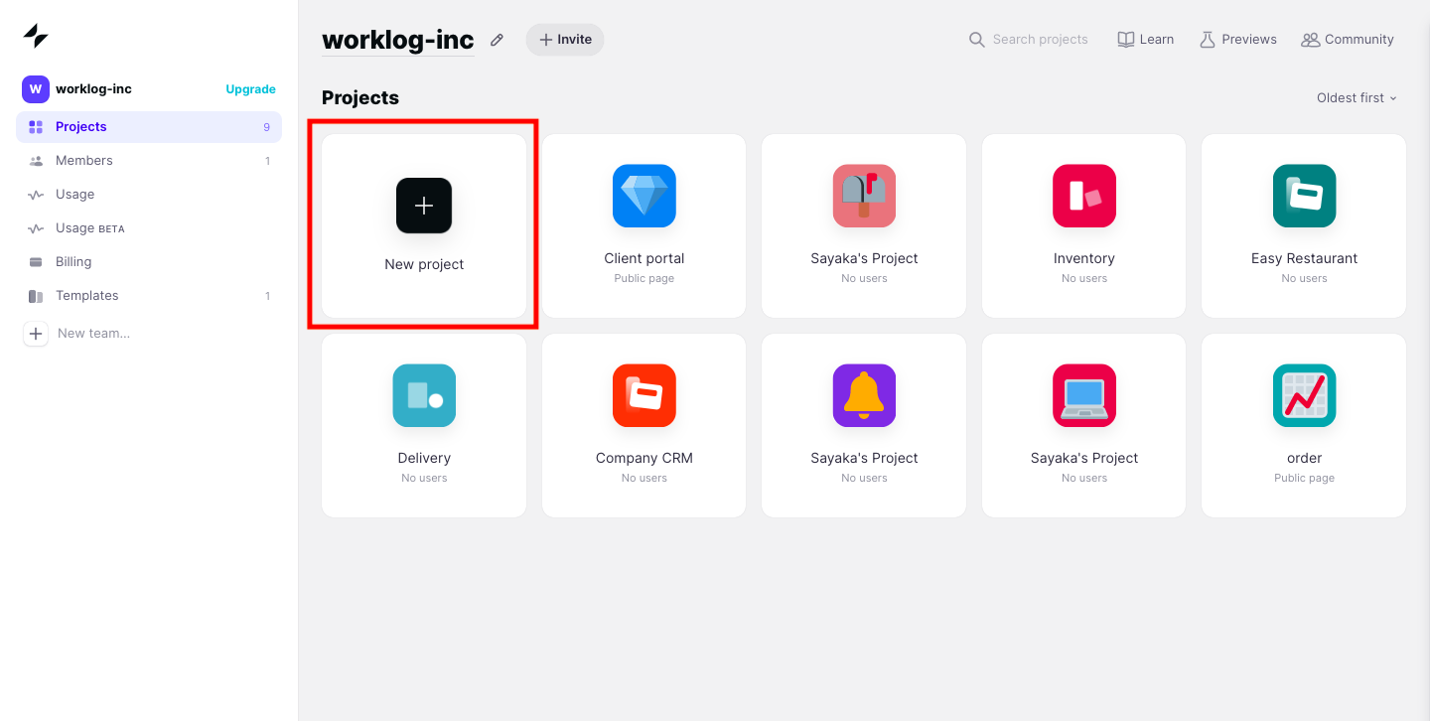Open the Inventory project icon

[x=1083, y=196]
